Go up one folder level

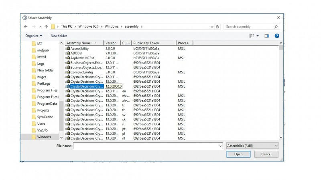tap(46, 27)
